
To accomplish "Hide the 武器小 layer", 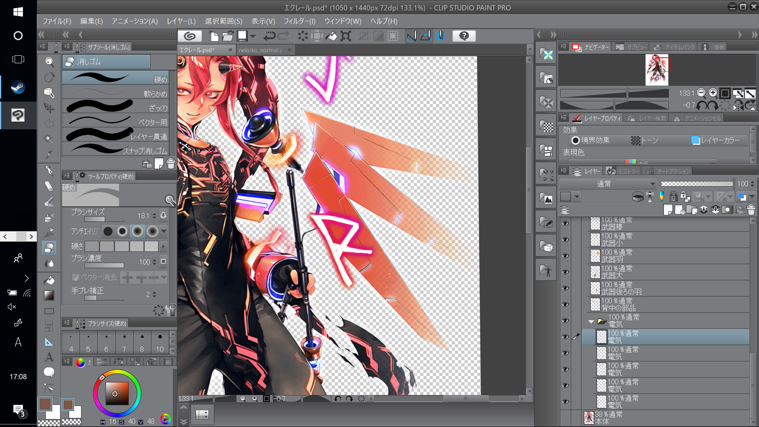I will click(565, 240).
